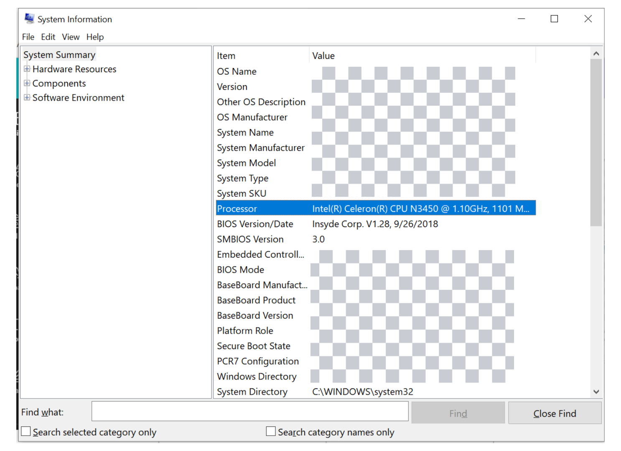Select the PCR7 Configuration row
The height and width of the screenshot is (451, 621).
pos(376,361)
